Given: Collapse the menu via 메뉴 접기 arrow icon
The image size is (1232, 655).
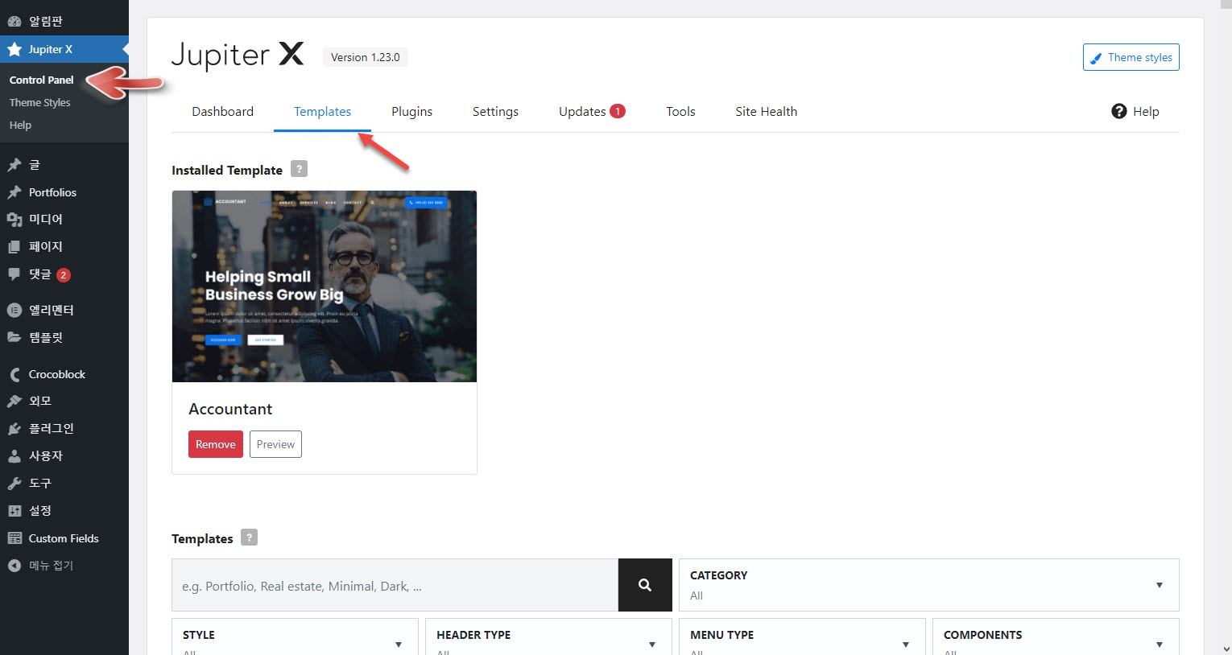Looking at the screenshot, I should (x=14, y=566).
